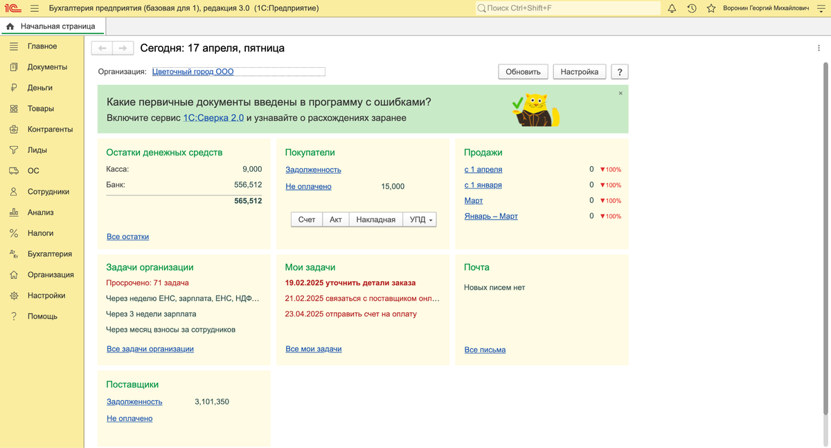
Task: Create a Счет for buyers
Action: [307, 219]
